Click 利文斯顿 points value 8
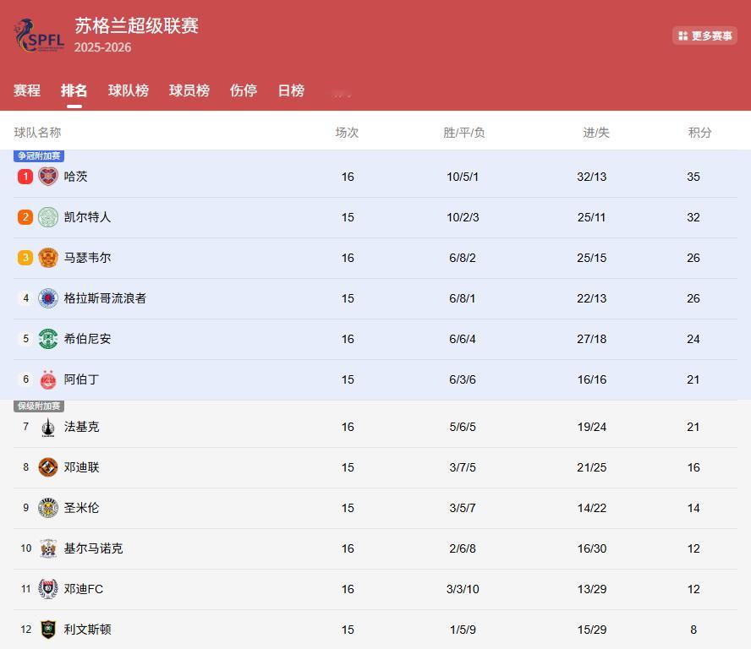The height and width of the screenshot is (649, 751). tap(693, 630)
